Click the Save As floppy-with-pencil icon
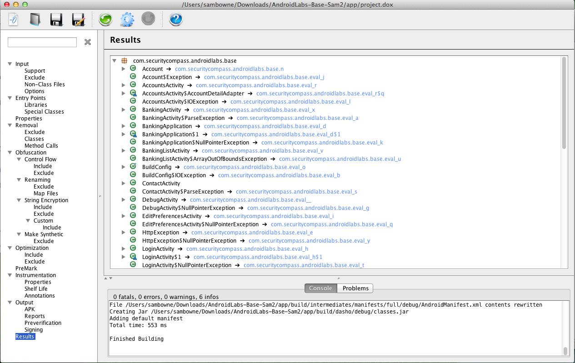The height and width of the screenshot is (363, 575). pos(78,20)
